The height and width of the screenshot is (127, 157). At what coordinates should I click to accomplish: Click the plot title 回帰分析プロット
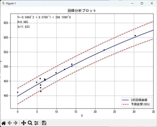click(82, 11)
